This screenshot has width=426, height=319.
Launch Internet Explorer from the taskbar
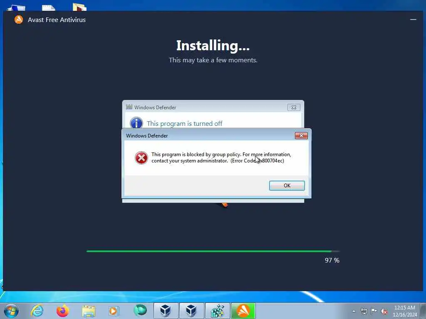tap(37, 311)
